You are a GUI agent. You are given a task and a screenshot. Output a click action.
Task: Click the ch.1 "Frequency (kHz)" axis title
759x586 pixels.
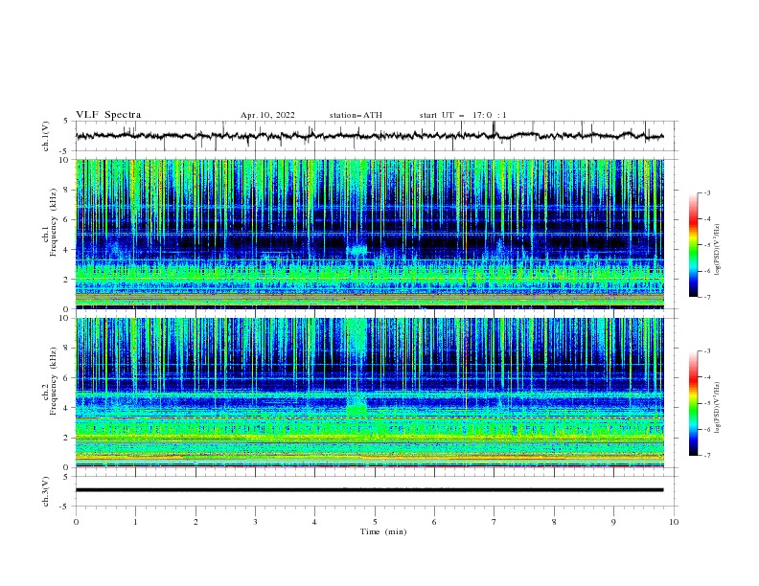54,223
